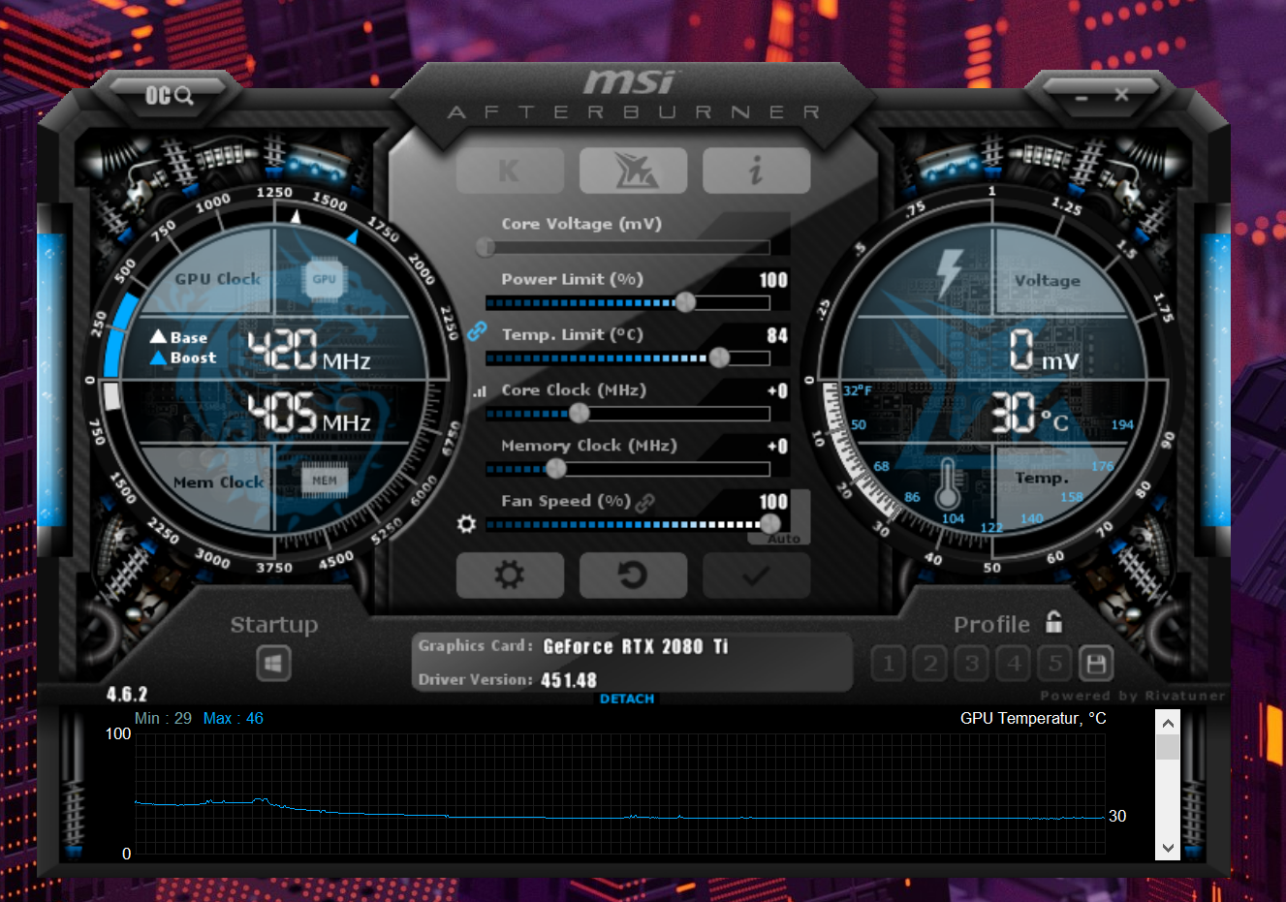Open the OC Scanner tool
The image size is (1286, 902).
[170, 95]
